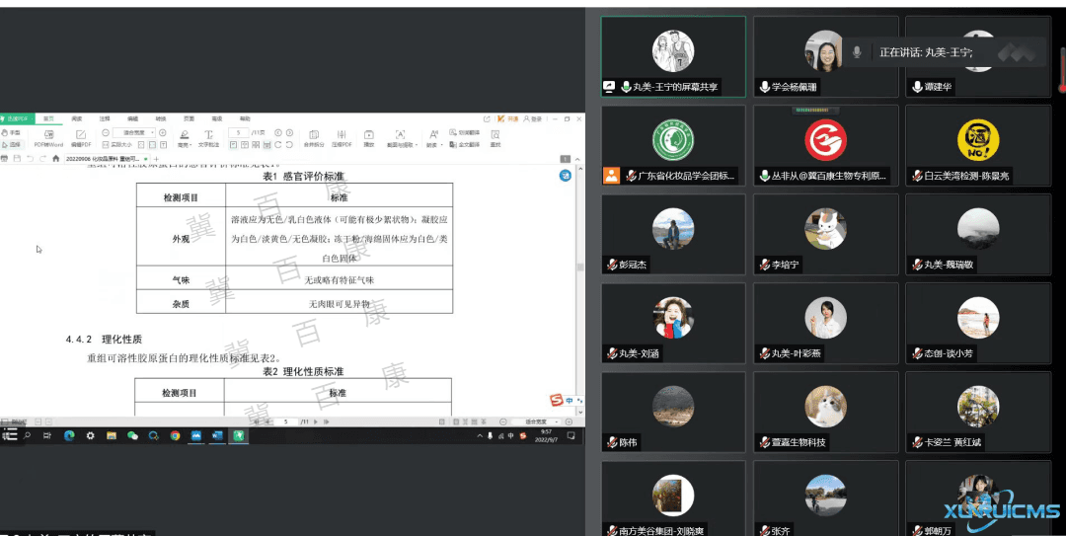Switch to the 注释 ribbon tab
Viewport: 1066px width, 536px height.
(104, 118)
